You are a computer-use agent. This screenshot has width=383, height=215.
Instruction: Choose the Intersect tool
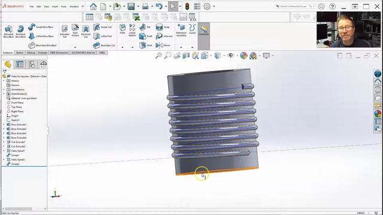[164, 36]
